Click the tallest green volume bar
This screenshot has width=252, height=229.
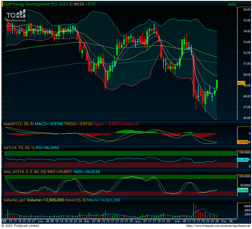193,211
